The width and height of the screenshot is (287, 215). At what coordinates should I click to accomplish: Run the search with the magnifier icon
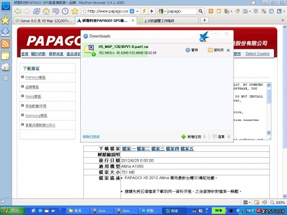click(x=200, y=11)
